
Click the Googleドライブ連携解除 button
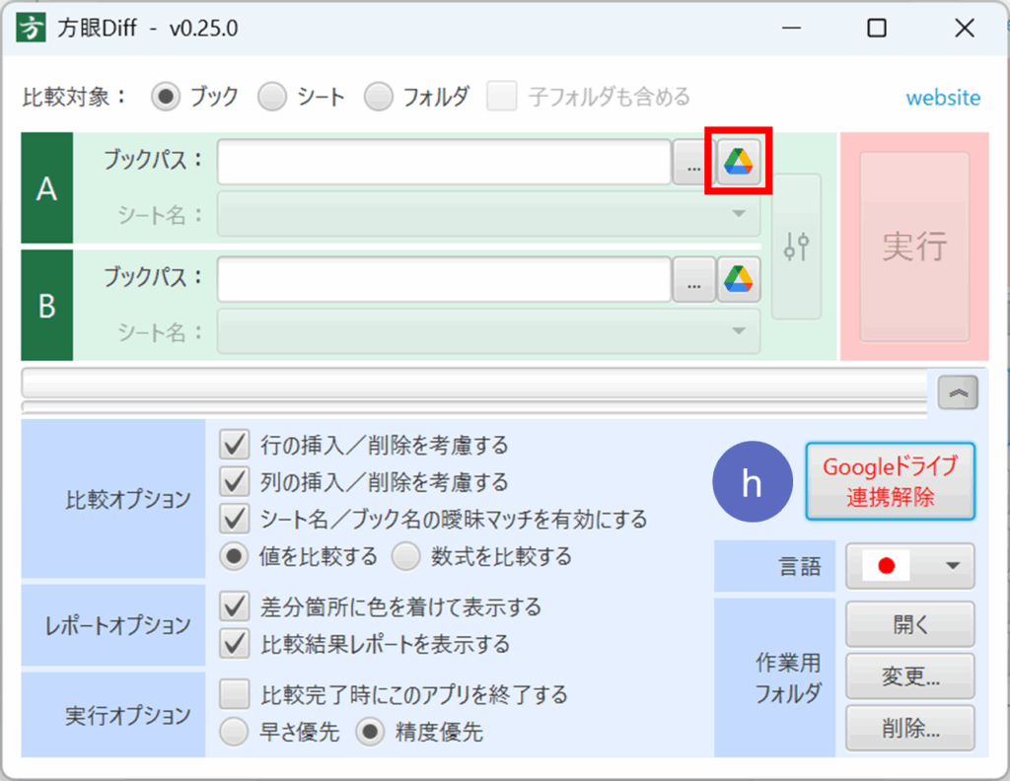[890, 481]
